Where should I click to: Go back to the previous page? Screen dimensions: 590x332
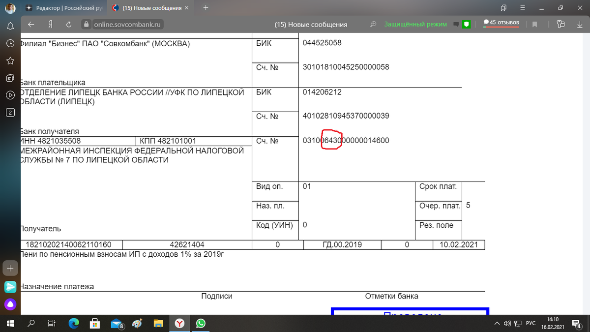pos(31,24)
